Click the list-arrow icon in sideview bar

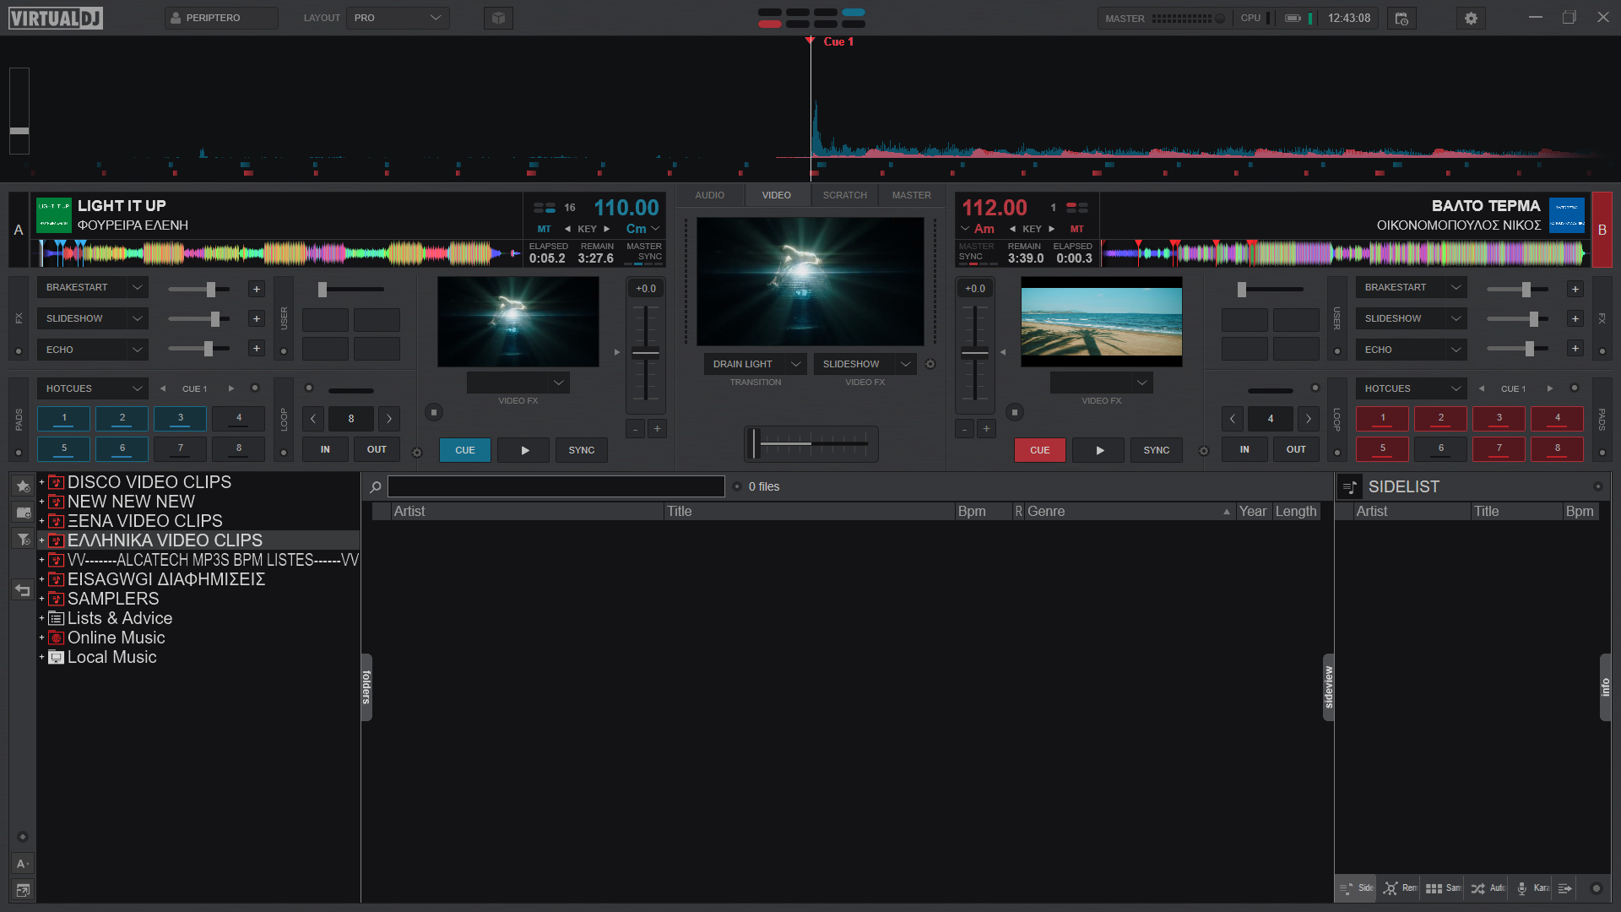1564,888
